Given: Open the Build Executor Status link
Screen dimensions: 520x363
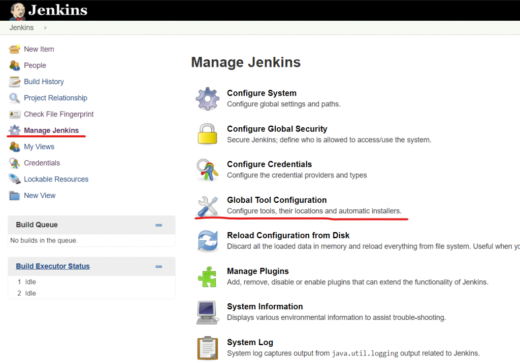Looking at the screenshot, I should click(x=53, y=266).
